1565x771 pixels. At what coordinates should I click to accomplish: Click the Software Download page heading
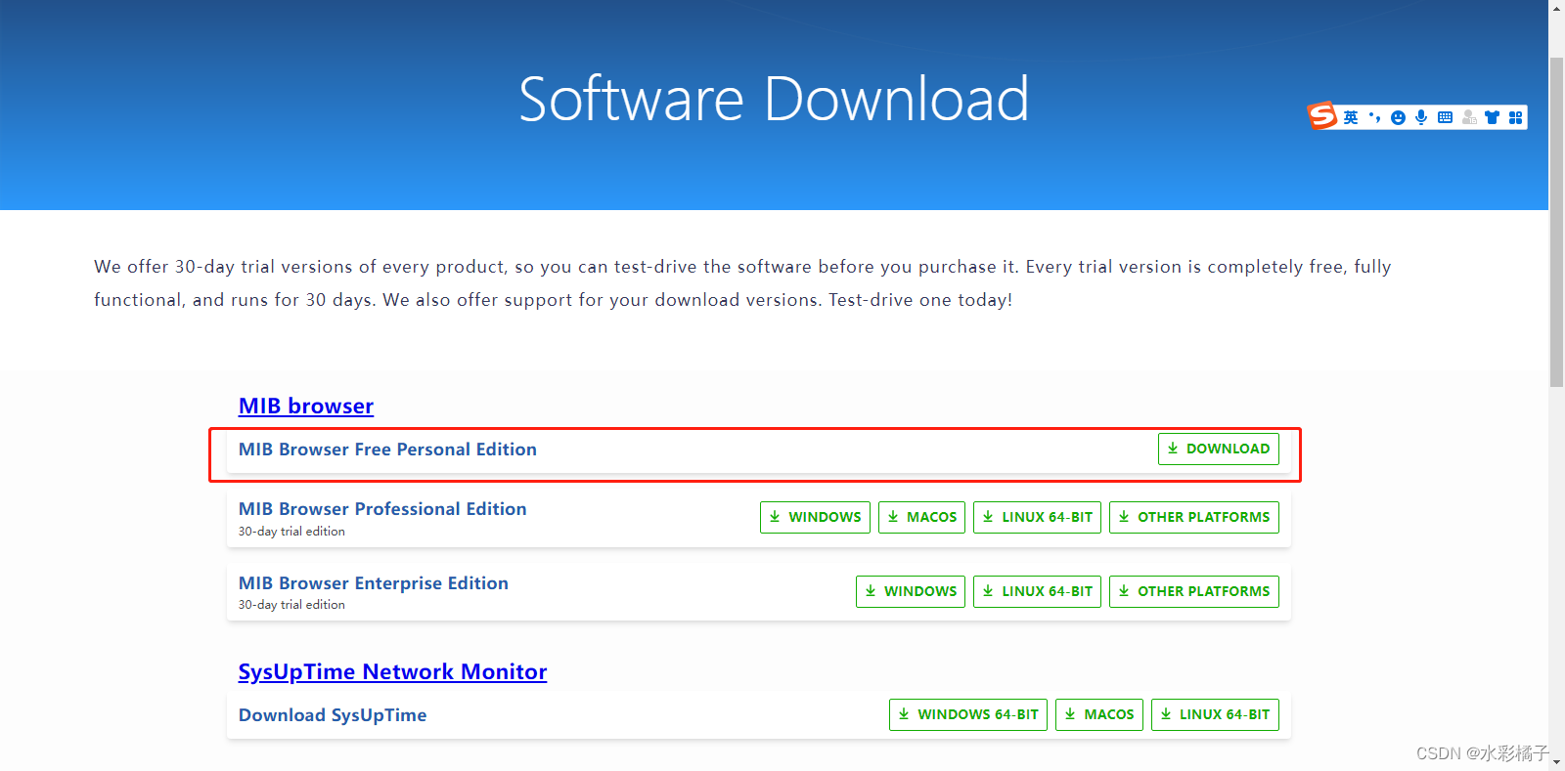coord(774,99)
